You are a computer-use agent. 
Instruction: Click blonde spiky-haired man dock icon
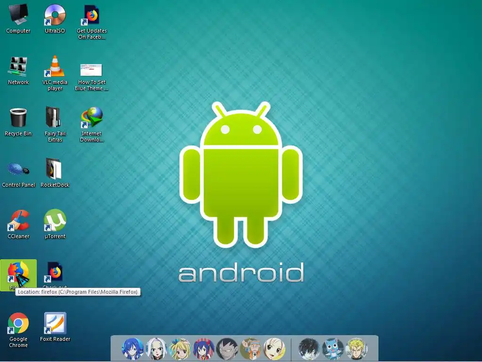[x=357, y=349]
